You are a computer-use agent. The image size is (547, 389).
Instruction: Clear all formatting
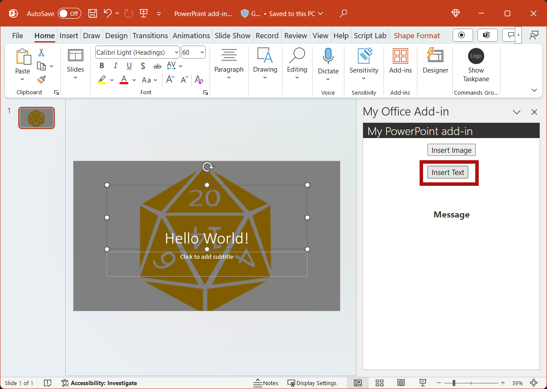click(199, 80)
